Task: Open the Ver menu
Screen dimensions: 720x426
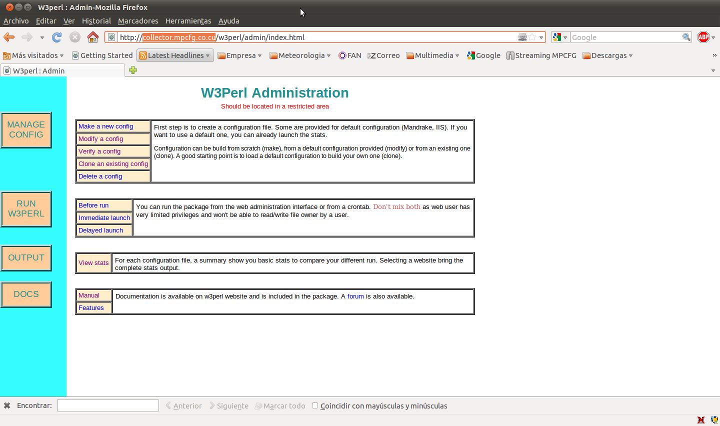Action: point(69,21)
